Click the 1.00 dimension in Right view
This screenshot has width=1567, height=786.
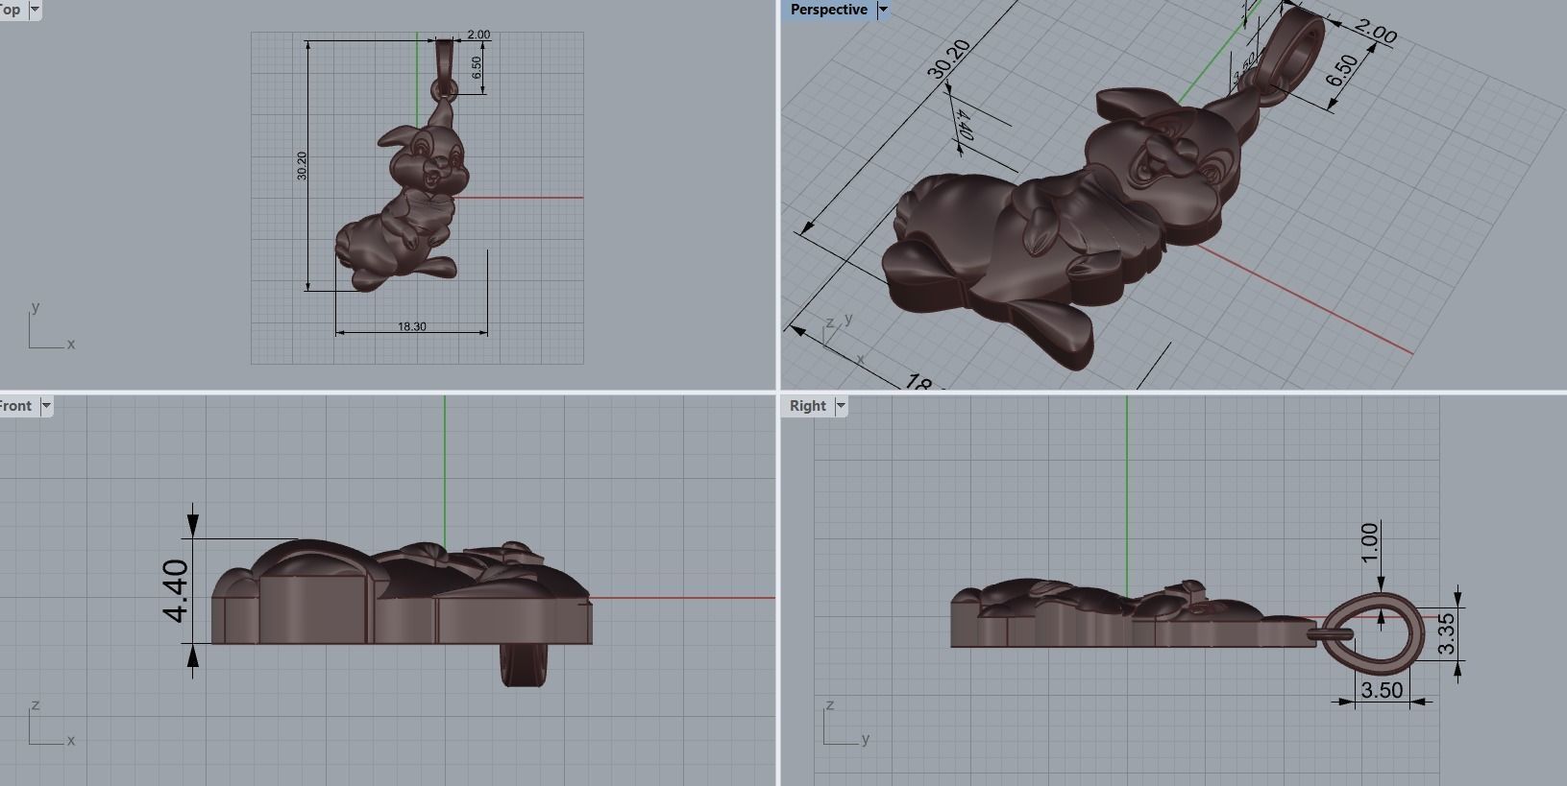click(x=1370, y=542)
